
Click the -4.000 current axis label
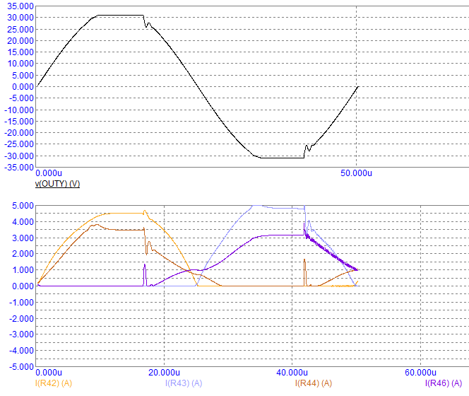click(21, 351)
